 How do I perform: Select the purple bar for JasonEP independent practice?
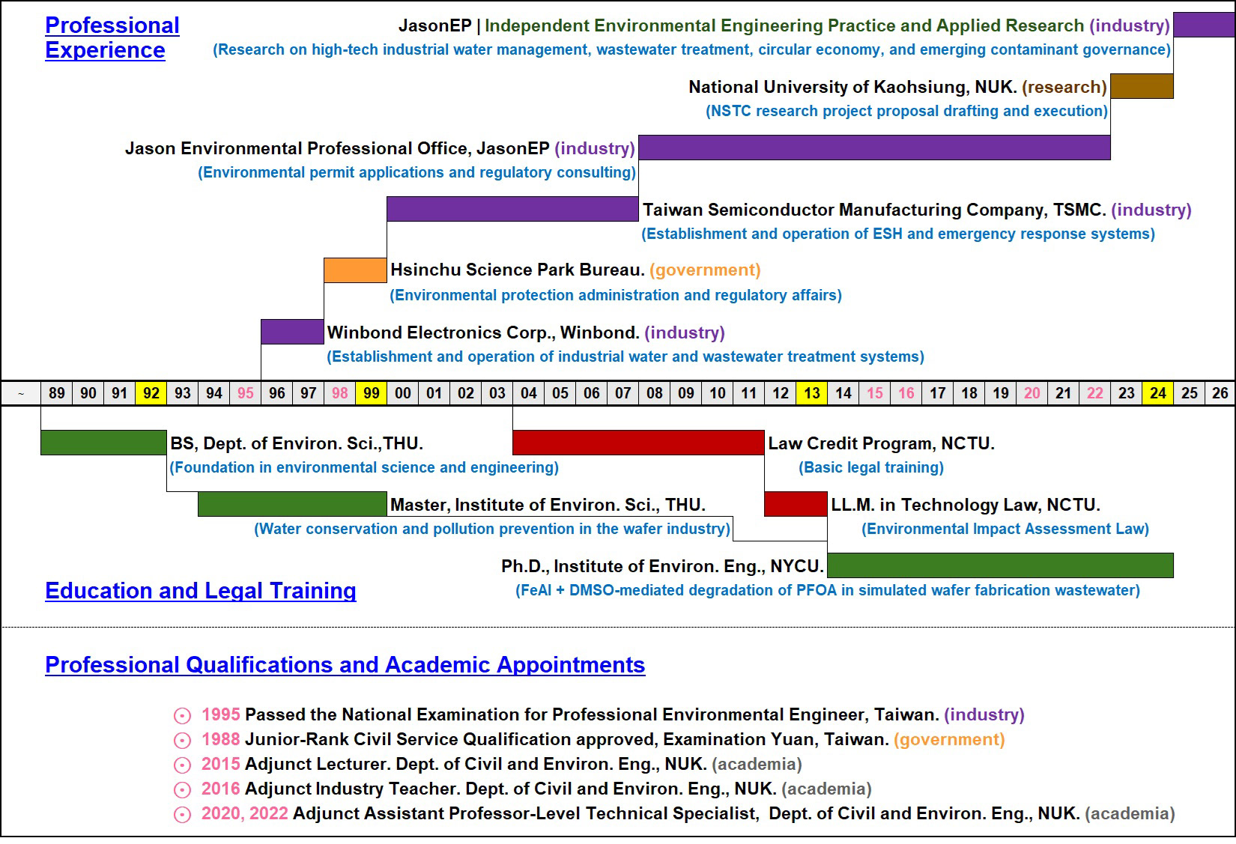(1204, 25)
